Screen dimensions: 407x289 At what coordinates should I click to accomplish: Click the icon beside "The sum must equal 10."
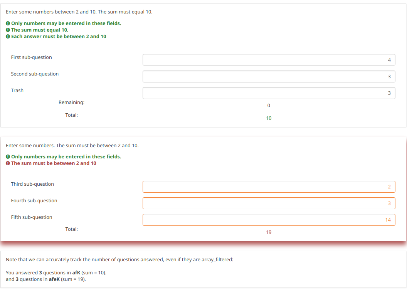tap(8, 30)
